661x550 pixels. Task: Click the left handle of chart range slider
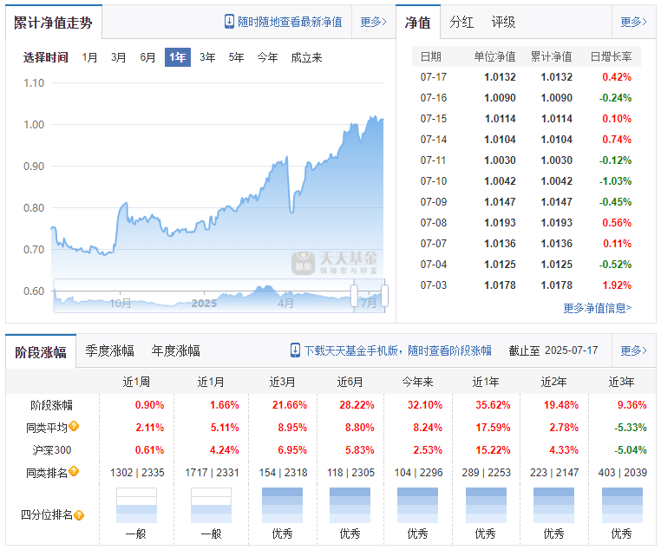[354, 296]
